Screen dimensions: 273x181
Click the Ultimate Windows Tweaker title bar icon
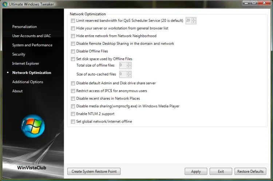pyautogui.click(x=5, y=4)
